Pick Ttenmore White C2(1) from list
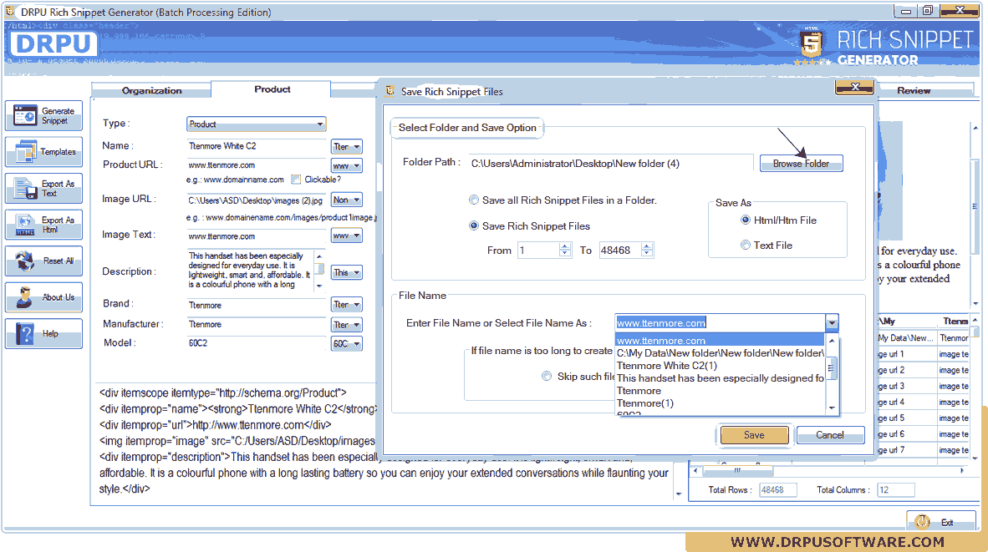The image size is (988, 552). 720,366
